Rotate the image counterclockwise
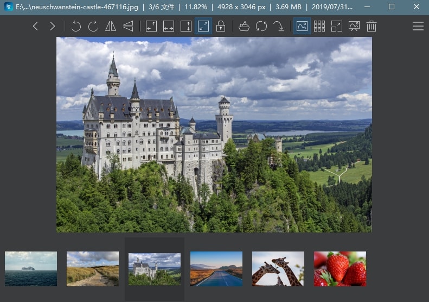The height and width of the screenshot is (302, 429). click(76, 26)
